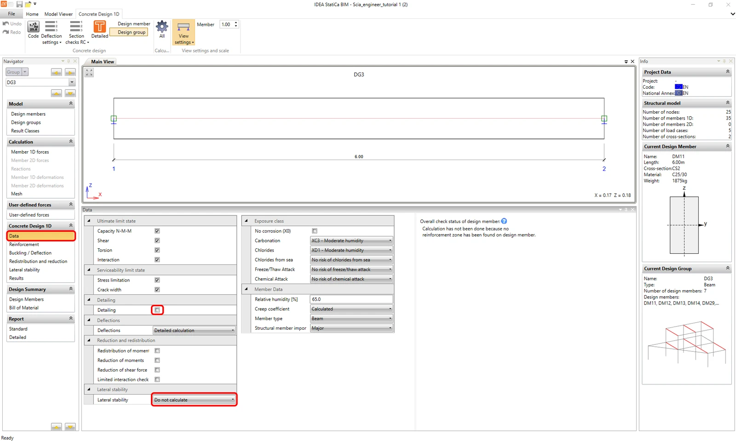Pin the Navigator panel
Image resolution: width=736 pixels, height=441 pixels.
[x=69, y=61]
